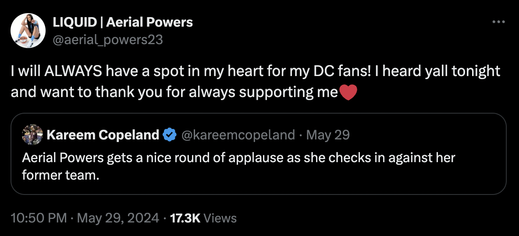Click the blue verified badge
This screenshot has width=519, height=236.
click(x=169, y=135)
